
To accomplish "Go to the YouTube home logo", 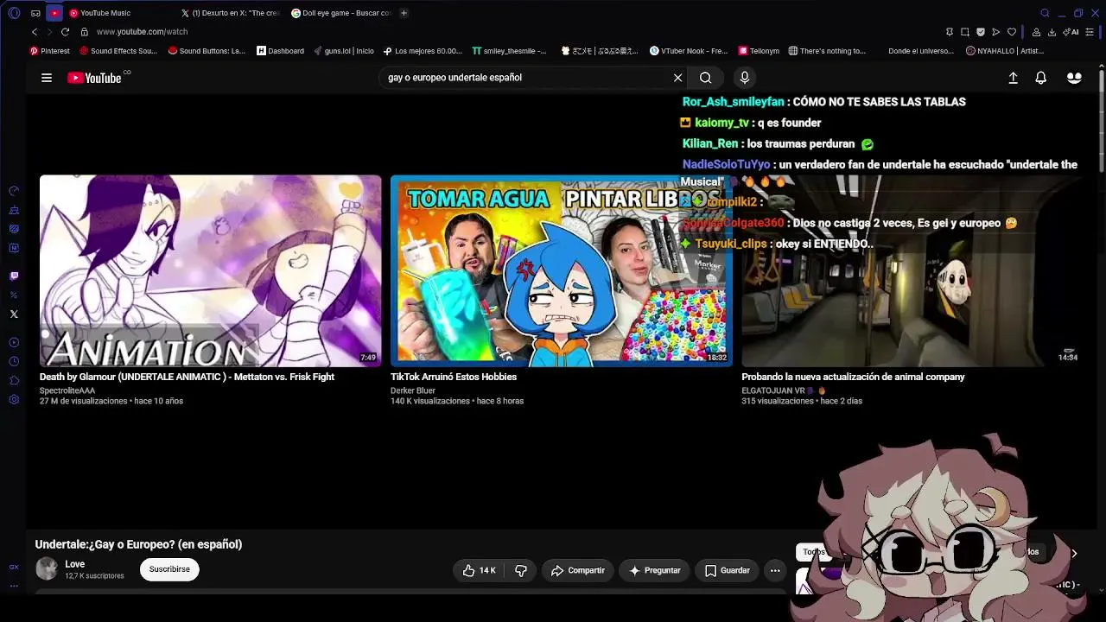I will 94,78.
